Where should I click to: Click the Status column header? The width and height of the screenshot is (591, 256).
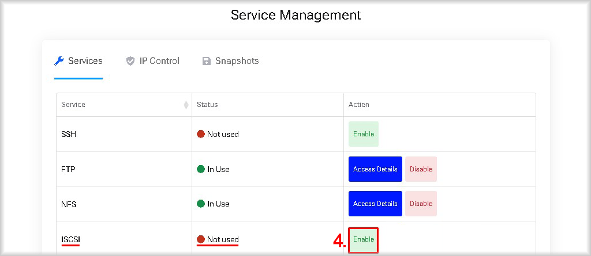click(x=207, y=105)
